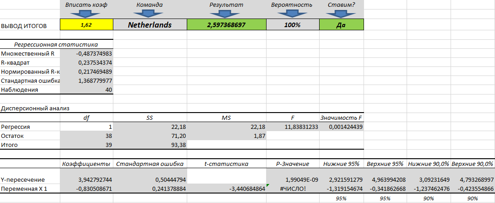Click the 'R-квадрат' label
The image size is (495, 203).
(15, 63)
